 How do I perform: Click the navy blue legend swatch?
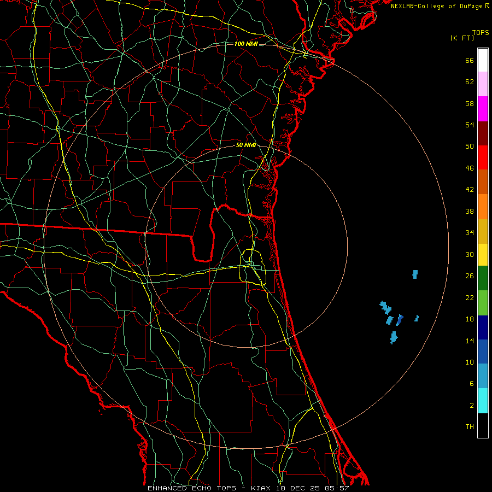coord(483,327)
